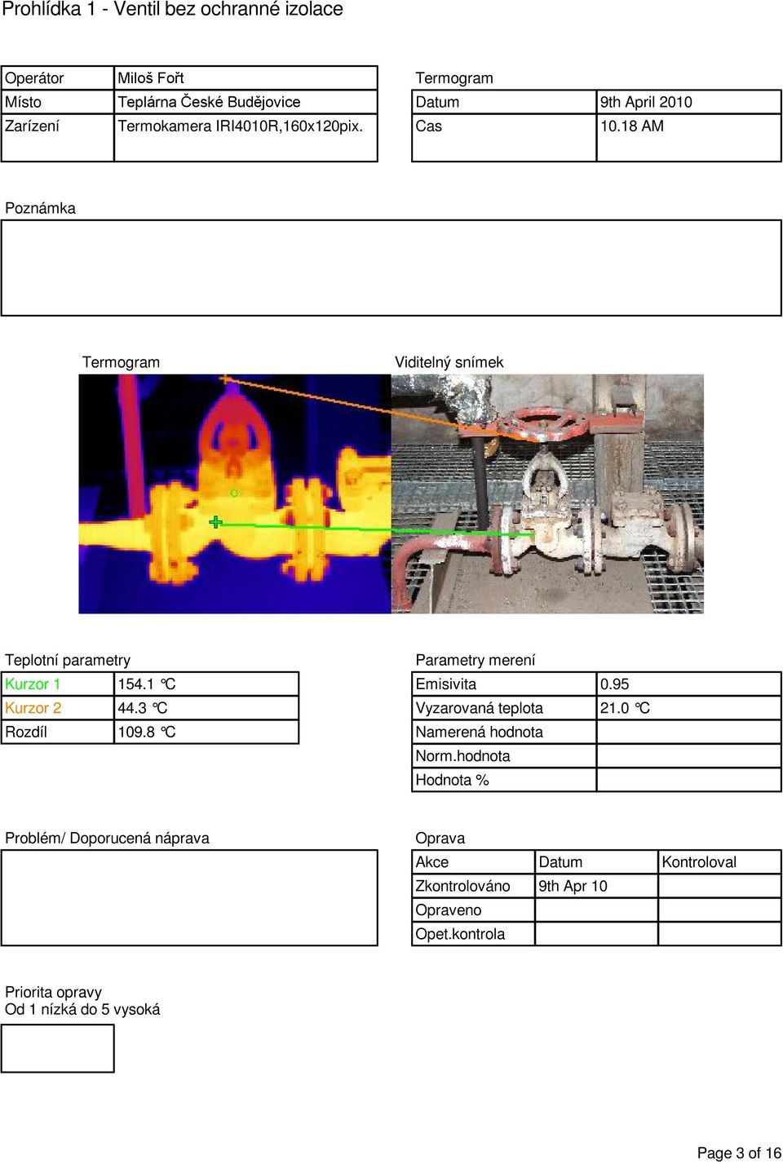Click 'Page 3 of 16' footer text
Screen dimensions: 783x1164
(739, 1153)
